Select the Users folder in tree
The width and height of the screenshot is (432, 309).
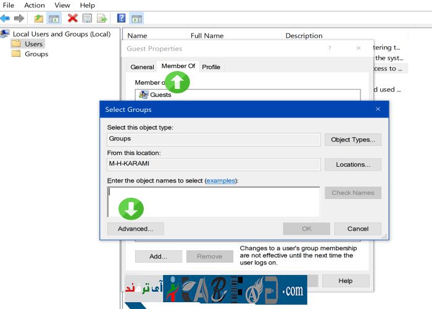[33, 44]
